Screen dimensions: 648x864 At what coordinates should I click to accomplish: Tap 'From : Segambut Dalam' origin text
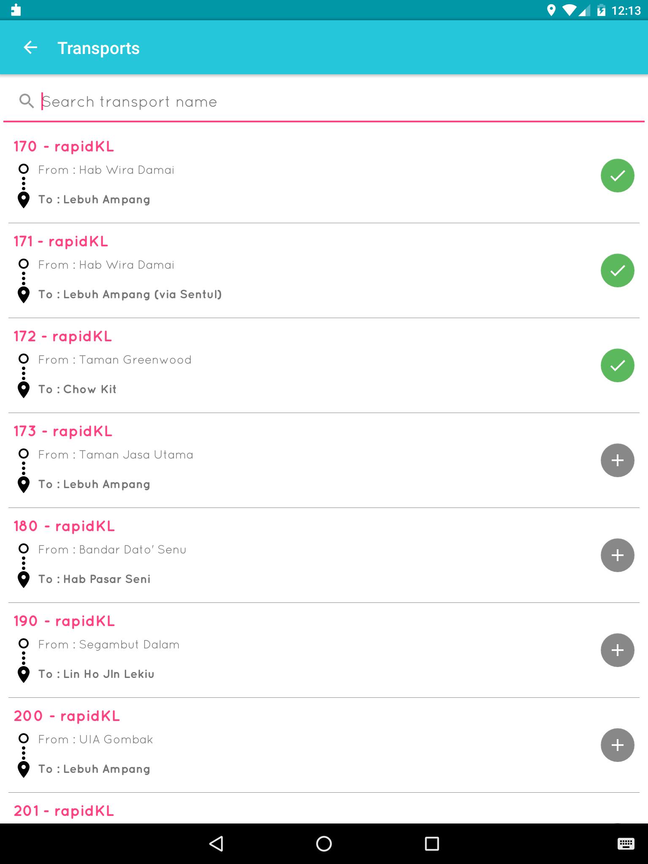pyautogui.click(x=109, y=645)
